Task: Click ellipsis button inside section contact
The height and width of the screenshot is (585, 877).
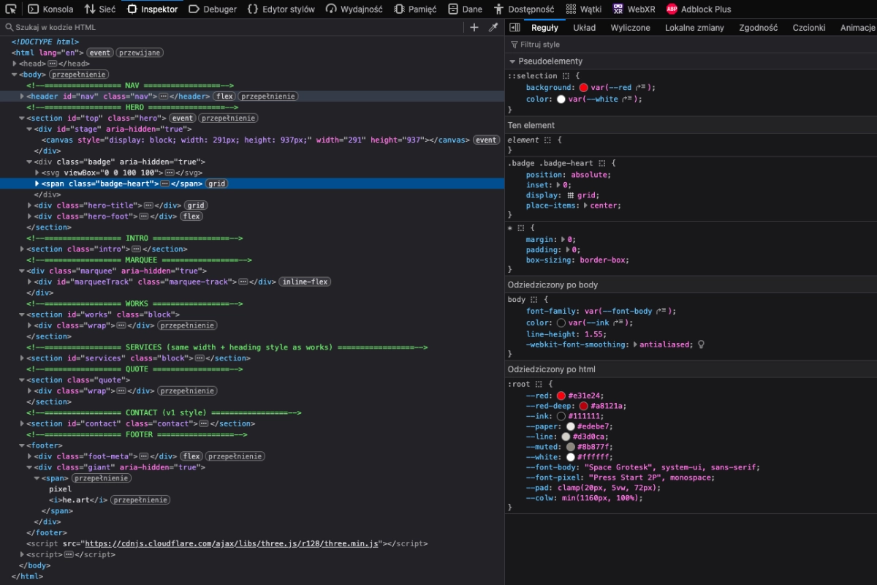Action: tap(204, 423)
